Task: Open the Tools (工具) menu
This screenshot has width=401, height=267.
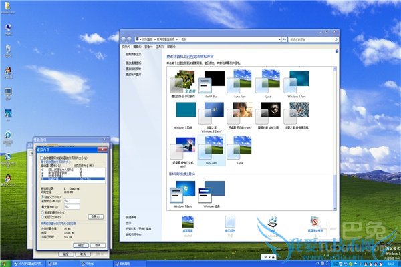Action: pos(159,47)
